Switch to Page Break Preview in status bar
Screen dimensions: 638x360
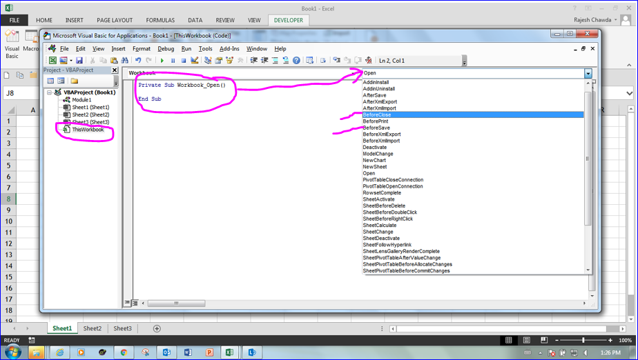click(x=544, y=340)
